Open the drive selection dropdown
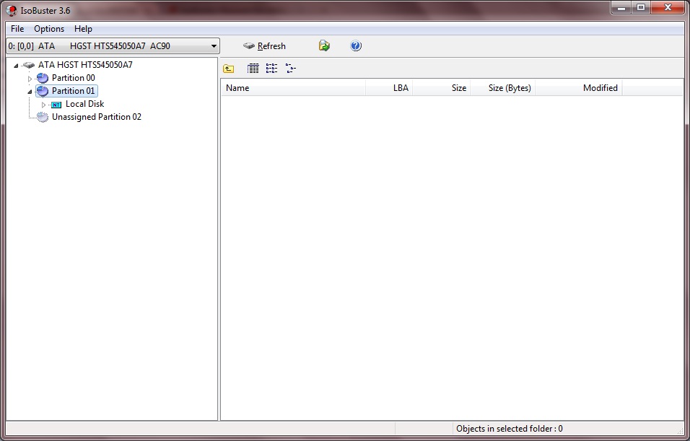 (x=214, y=45)
